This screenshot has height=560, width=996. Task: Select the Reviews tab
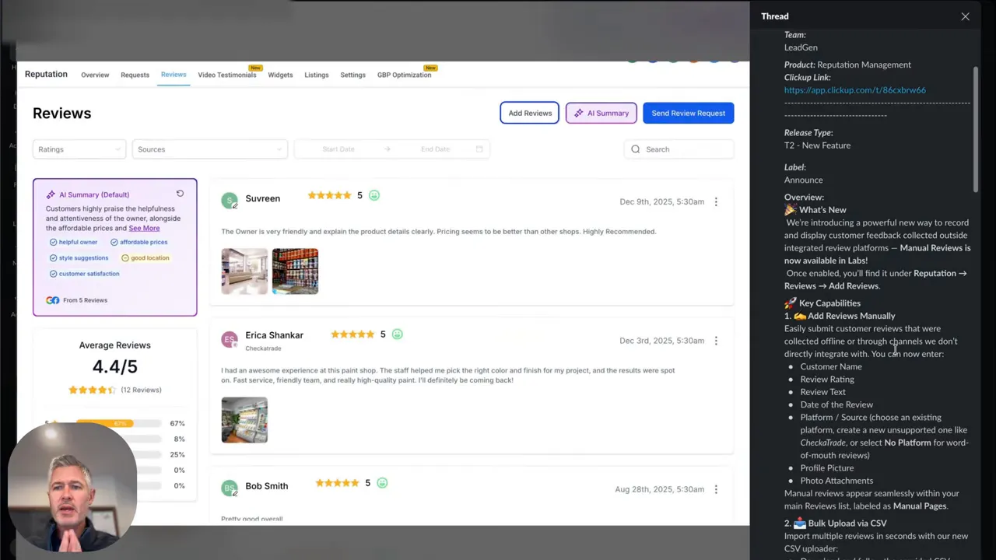174,75
